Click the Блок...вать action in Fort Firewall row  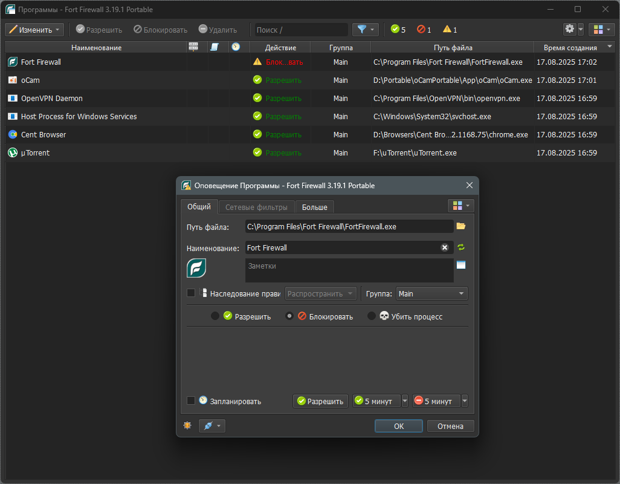(284, 62)
